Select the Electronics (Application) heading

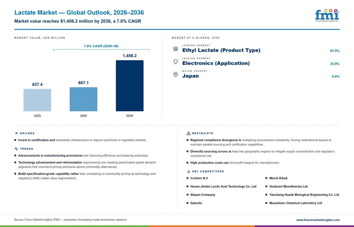pos(216,63)
